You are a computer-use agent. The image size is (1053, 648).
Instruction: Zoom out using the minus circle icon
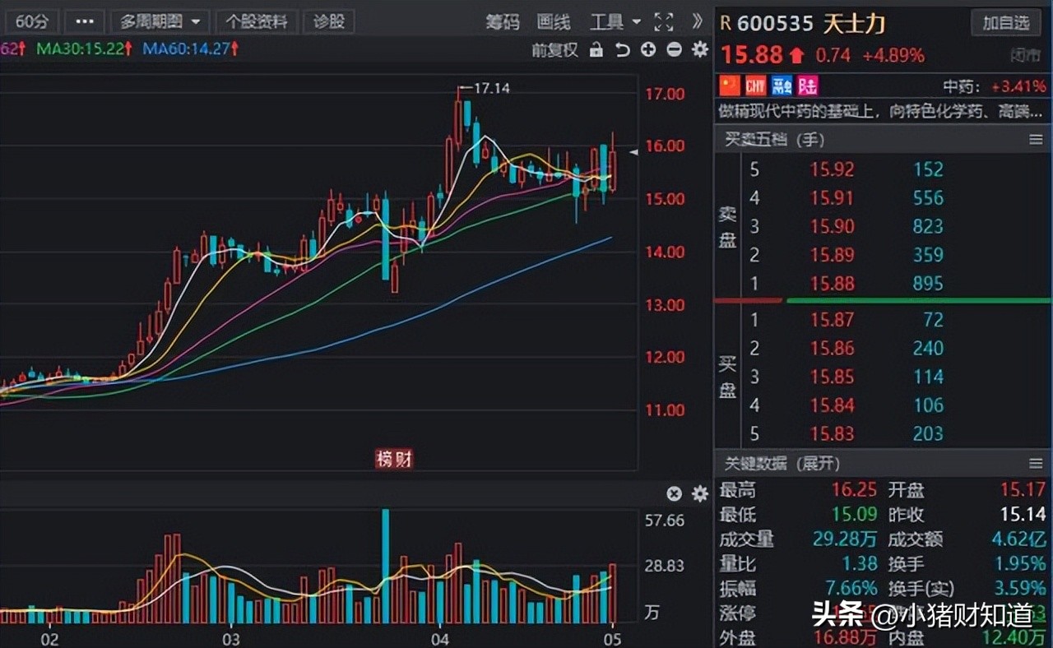click(x=673, y=50)
